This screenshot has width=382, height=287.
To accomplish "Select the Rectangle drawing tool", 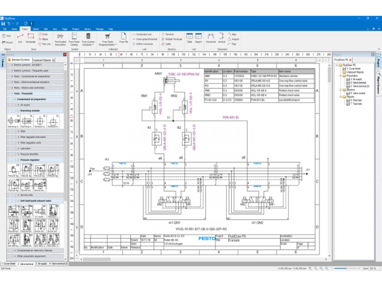I will point(30,38).
